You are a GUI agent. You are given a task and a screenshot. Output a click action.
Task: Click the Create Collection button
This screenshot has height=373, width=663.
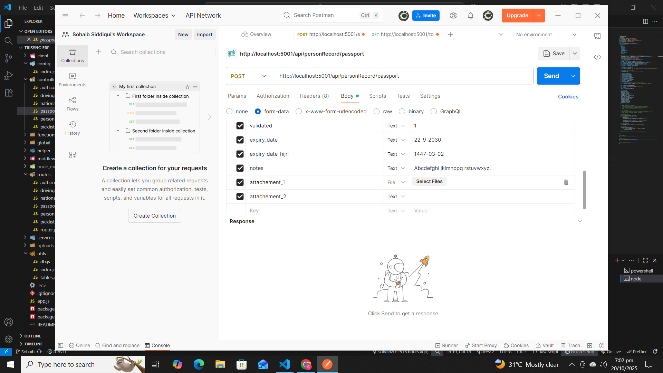[155, 216]
